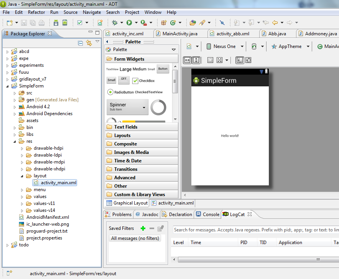Screen dimensions: 339x279
Task: Select the RadioButton widget in palette
Action: (x=120, y=92)
